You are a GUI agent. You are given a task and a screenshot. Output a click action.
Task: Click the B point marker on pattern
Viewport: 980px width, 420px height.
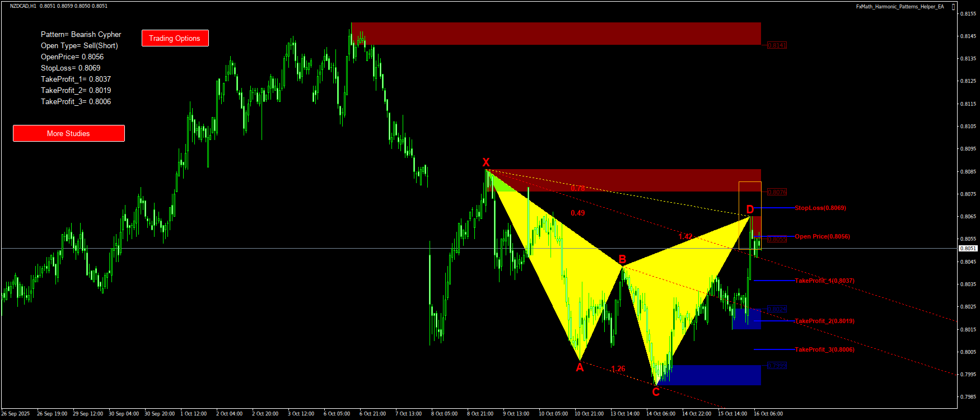point(622,259)
